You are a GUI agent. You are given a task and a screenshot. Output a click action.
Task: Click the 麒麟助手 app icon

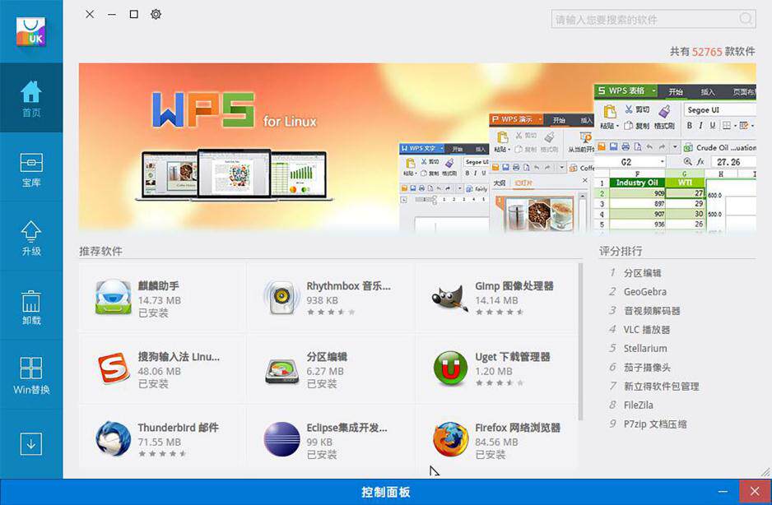tap(114, 297)
